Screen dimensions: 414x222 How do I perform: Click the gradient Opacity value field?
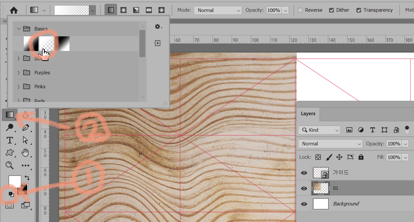(x=274, y=10)
